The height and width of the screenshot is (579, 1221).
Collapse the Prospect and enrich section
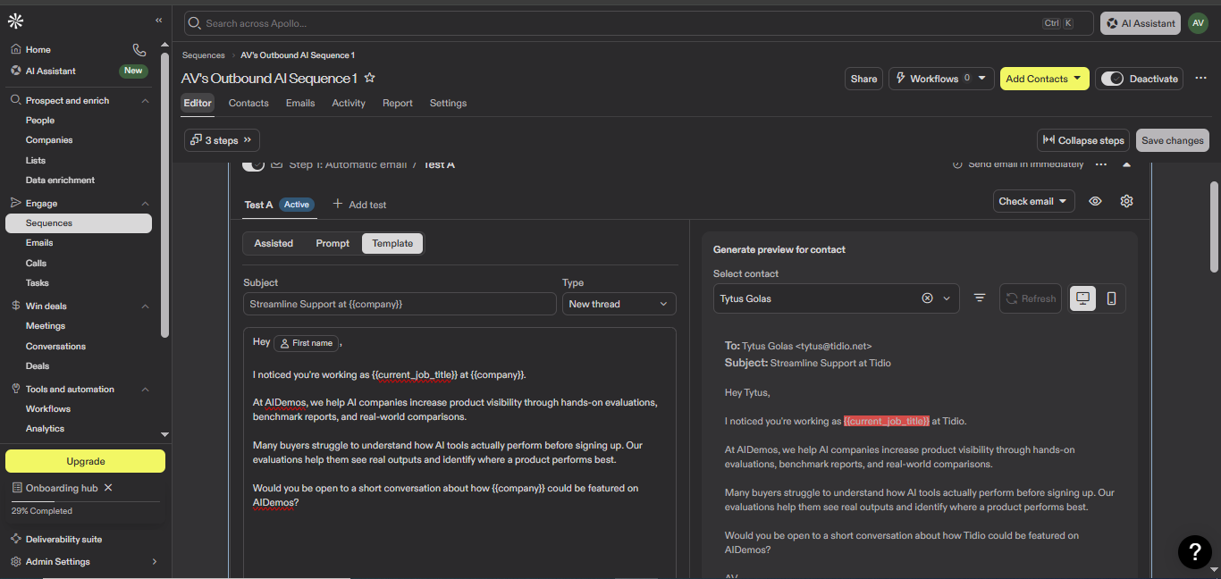pos(145,101)
